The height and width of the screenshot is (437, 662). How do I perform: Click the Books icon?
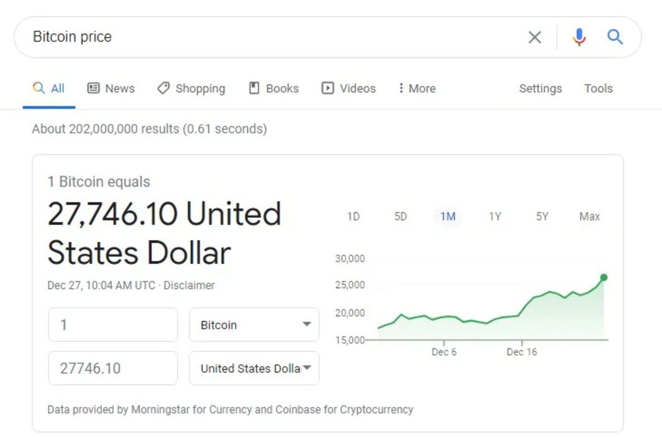click(254, 89)
